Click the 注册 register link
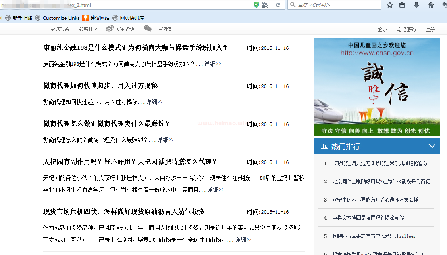The height and width of the screenshot is (255, 447). pos(430,29)
